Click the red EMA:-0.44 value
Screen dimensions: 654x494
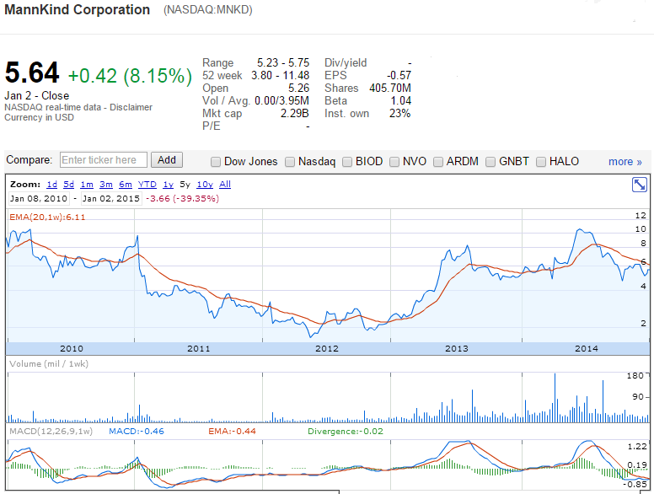tap(233, 432)
